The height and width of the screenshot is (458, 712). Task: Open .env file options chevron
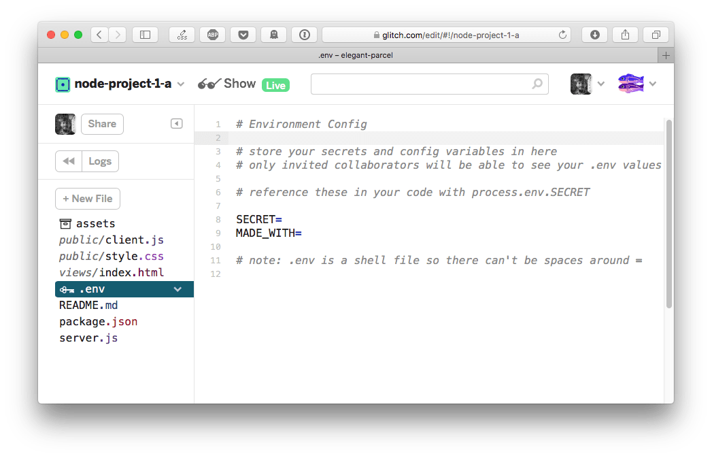click(177, 289)
